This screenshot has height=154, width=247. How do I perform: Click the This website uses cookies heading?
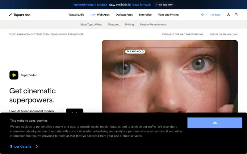(x=29, y=121)
